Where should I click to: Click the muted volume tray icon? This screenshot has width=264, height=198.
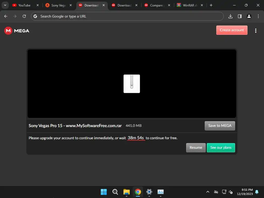(x=231, y=192)
